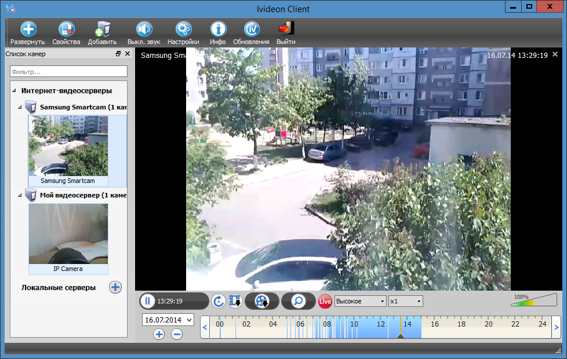
Task: Collapse the Мой видеосервер node
Action: point(20,195)
